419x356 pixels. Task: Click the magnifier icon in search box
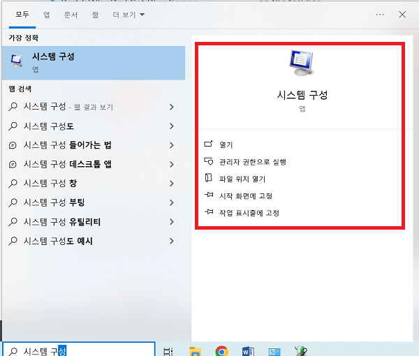click(13, 351)
